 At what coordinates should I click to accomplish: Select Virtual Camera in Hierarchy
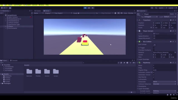(x=13, y=23)
